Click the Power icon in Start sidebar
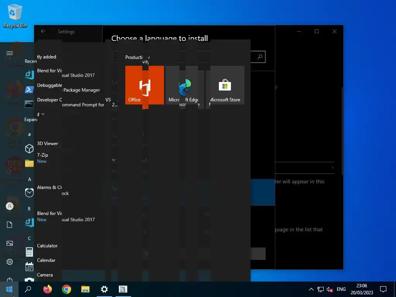The image size is (396, 297). tap(10, 280)
